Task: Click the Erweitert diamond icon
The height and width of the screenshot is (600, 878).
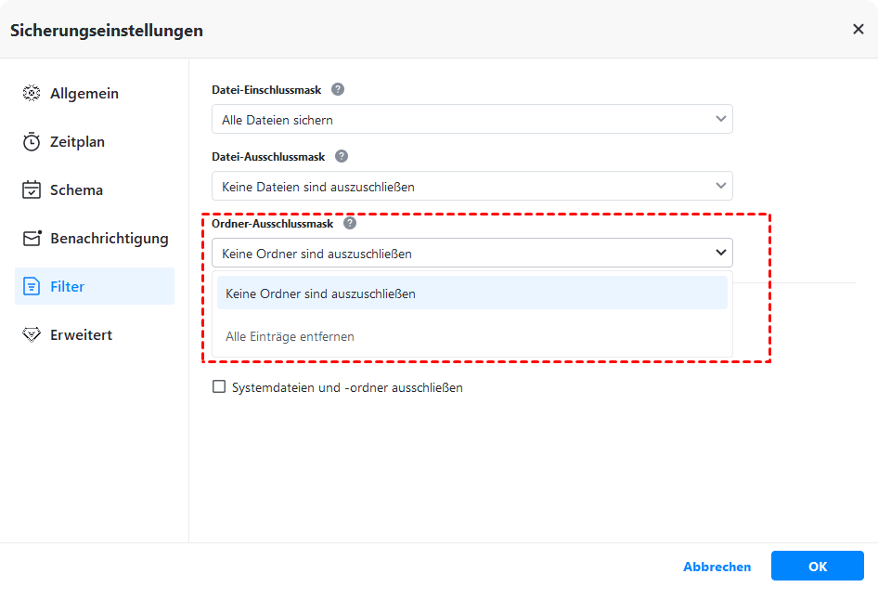Action: 32,335
